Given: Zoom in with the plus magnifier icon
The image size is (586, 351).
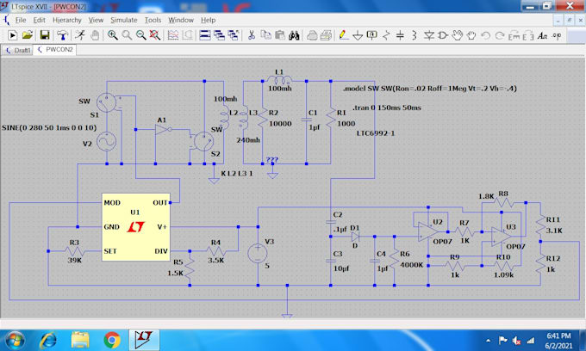Looking at the screenshot, I should point(113,35).
